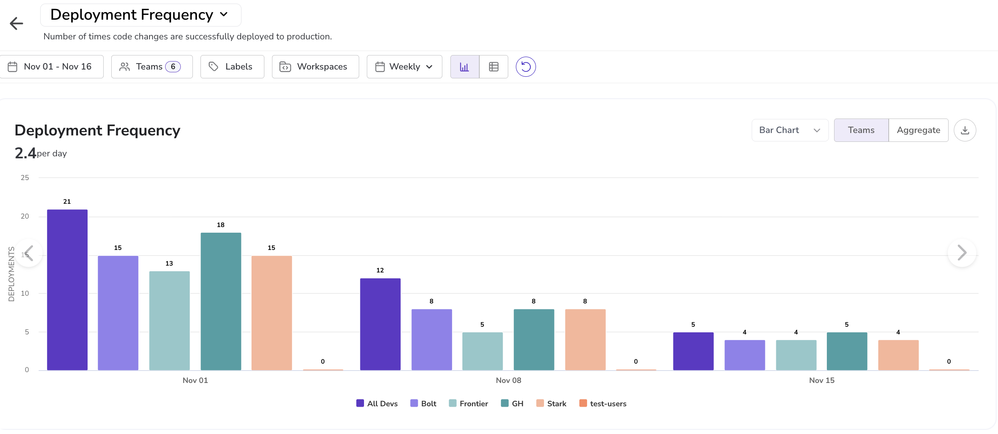Select the Teams view tab
The width and height of the screenshot is (998, 434).
point(861,130)
